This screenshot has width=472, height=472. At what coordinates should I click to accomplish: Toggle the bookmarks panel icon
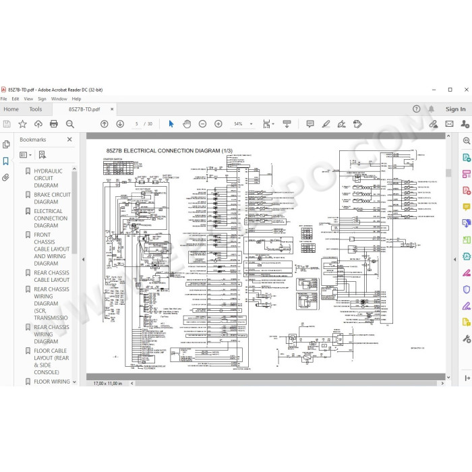[5, 161]
